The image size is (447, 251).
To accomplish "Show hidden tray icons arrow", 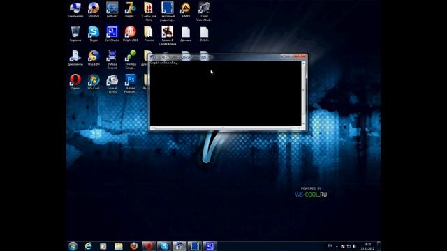I will point(337,246).
